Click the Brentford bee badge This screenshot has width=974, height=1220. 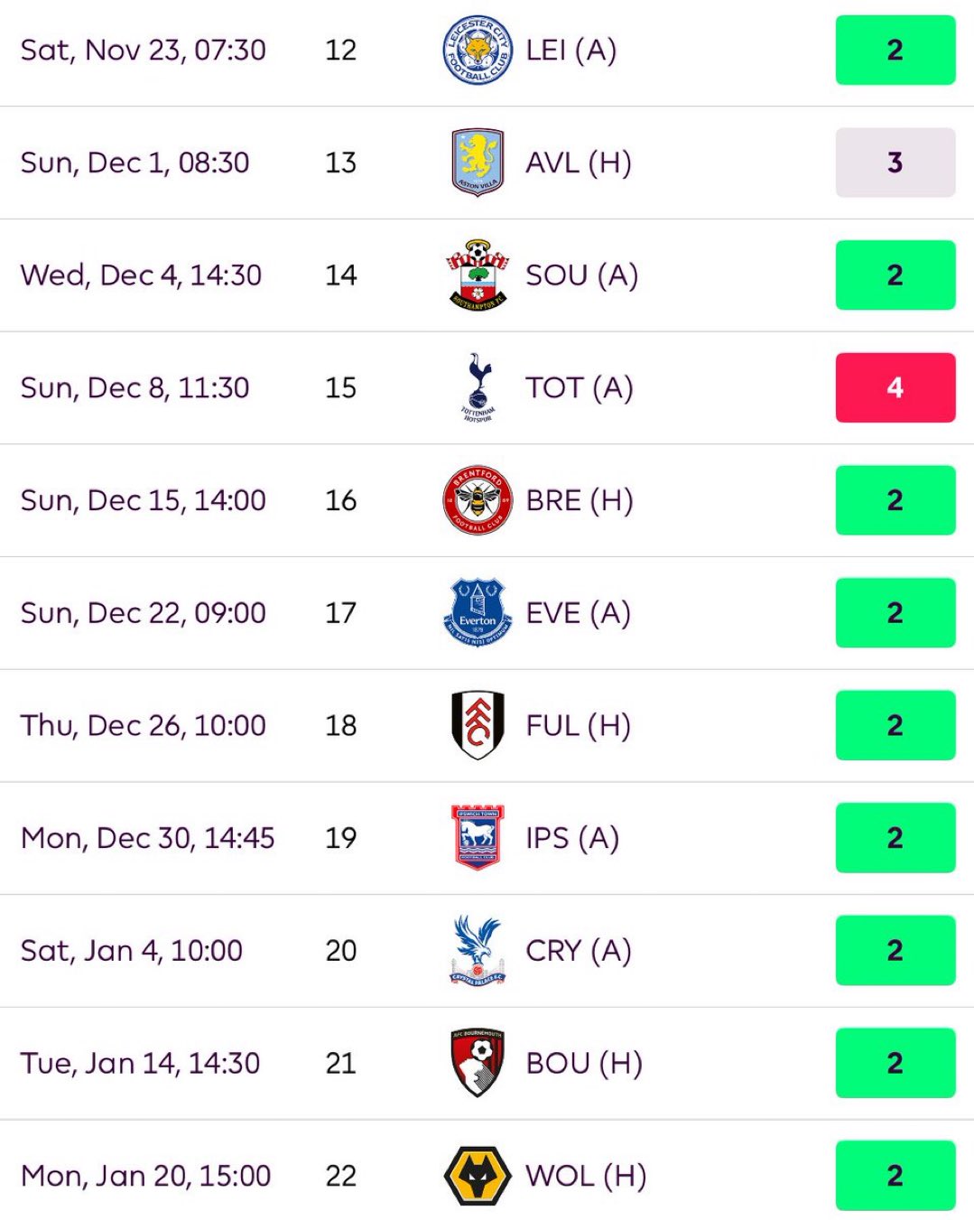(x=478, y=500)
